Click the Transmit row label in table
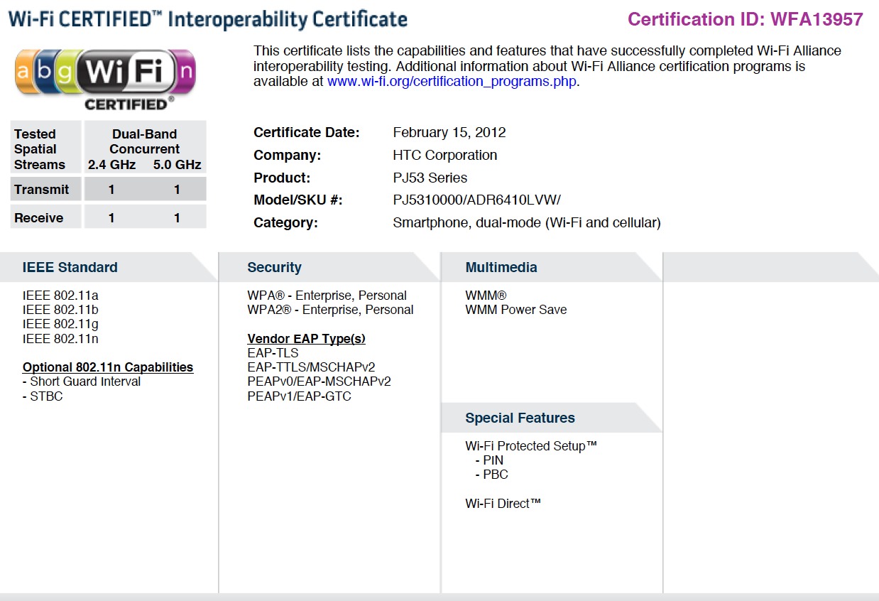 click(x=42, y=190)
